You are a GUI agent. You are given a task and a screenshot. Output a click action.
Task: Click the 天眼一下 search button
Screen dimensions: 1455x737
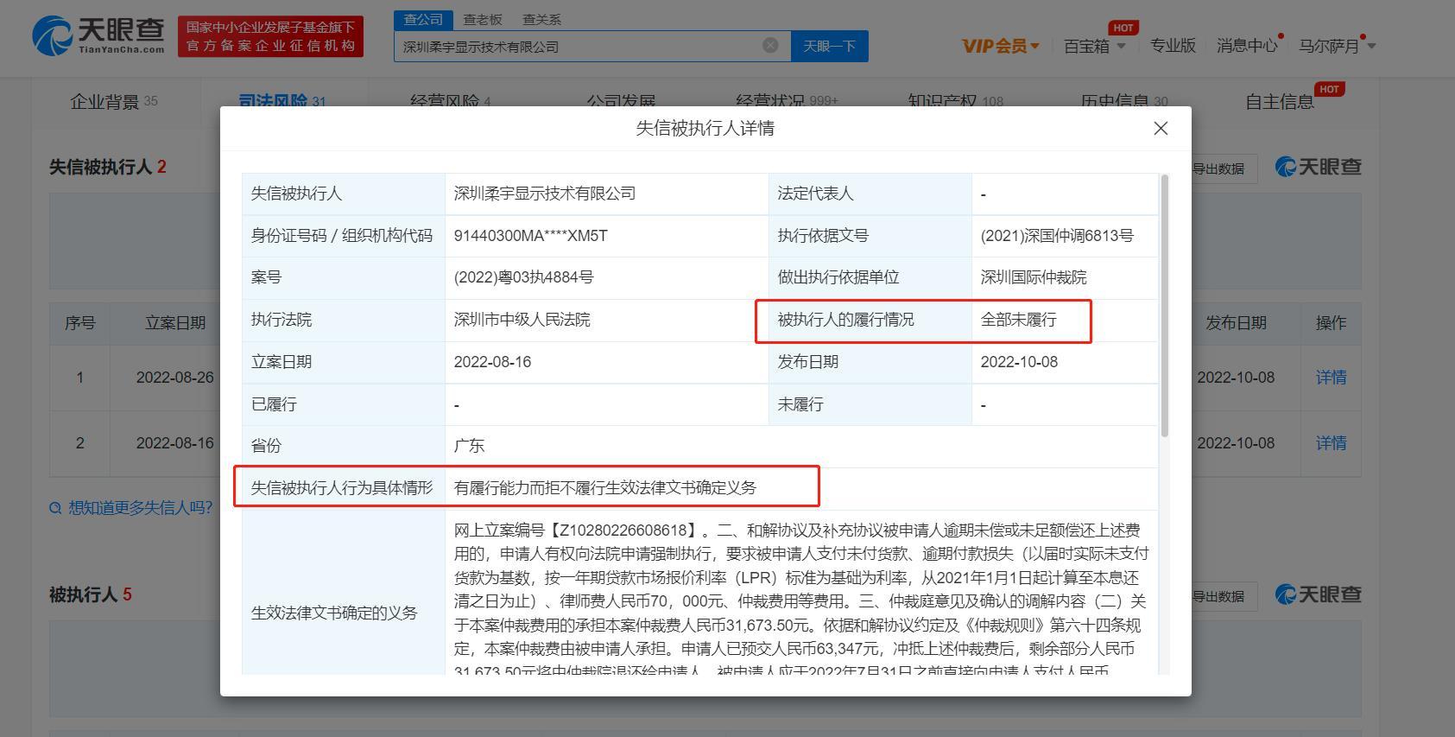tap(830, 47)
